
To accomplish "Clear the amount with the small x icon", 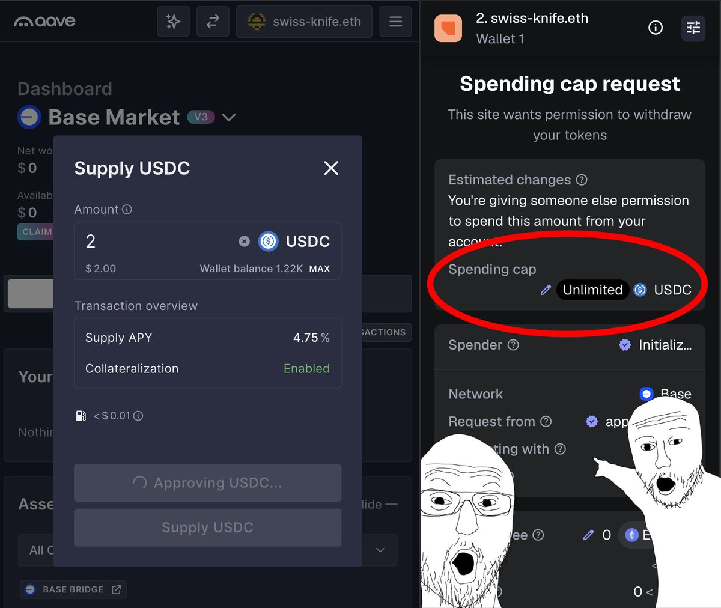I will coord(244,242).
